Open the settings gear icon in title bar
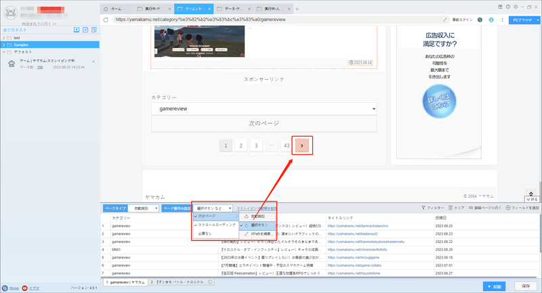Image resolution: width=542 pixels, height=293 pixels. (x=516, y=7)
